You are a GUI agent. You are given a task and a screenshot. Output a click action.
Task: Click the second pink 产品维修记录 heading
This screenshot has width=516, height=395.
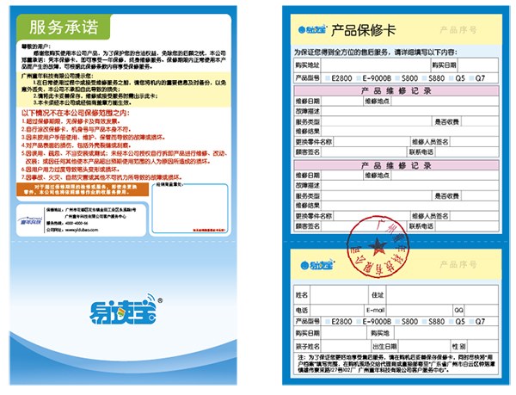click(x=396, y=165)
